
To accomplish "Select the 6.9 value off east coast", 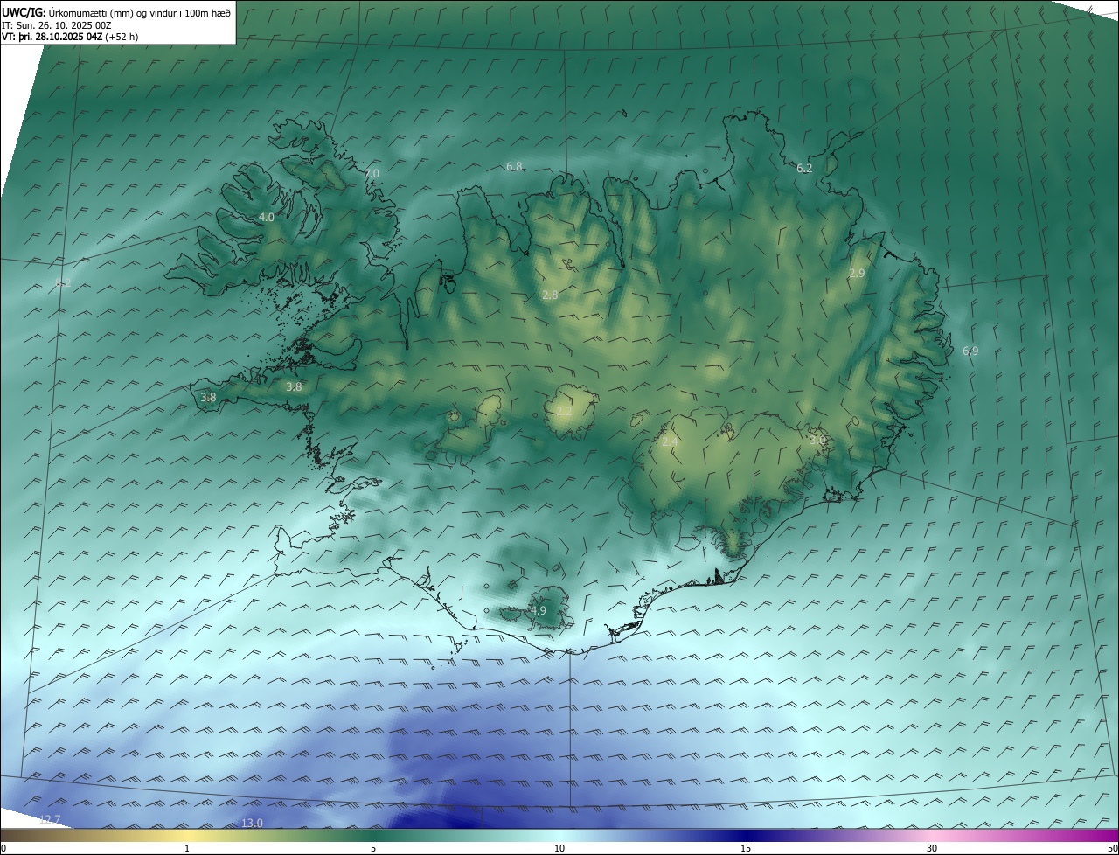I will 970,351.
